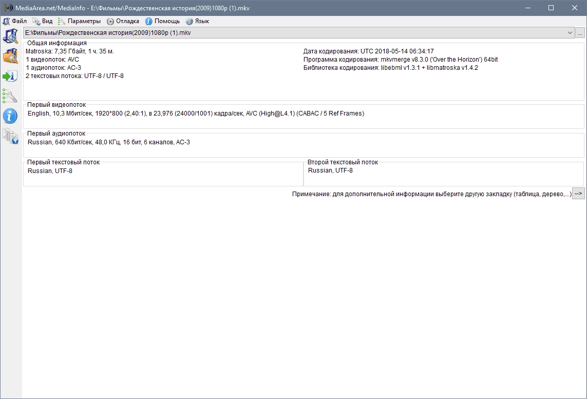Screen dimensions: 587x399
Task: Open the Язык menu
Action: pos(197,21)
